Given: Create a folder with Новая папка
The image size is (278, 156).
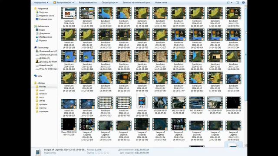Looking at the screenshot, I should (161, 3).
